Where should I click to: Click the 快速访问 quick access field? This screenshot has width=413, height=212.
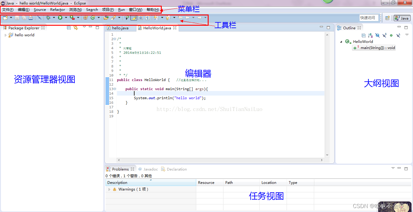tap(369, 18)
